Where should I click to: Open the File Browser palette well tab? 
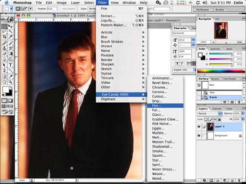[x=202, y=10]
